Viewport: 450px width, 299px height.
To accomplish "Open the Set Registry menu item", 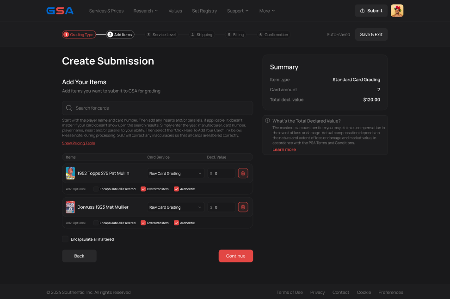I will tap(204, 11).
